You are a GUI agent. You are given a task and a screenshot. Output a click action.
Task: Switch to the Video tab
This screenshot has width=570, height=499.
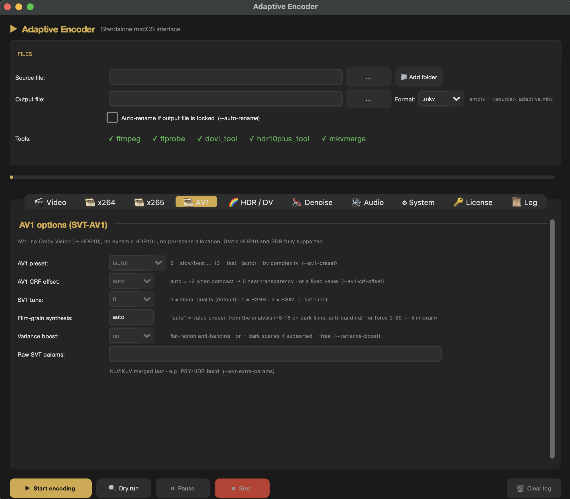50,202
